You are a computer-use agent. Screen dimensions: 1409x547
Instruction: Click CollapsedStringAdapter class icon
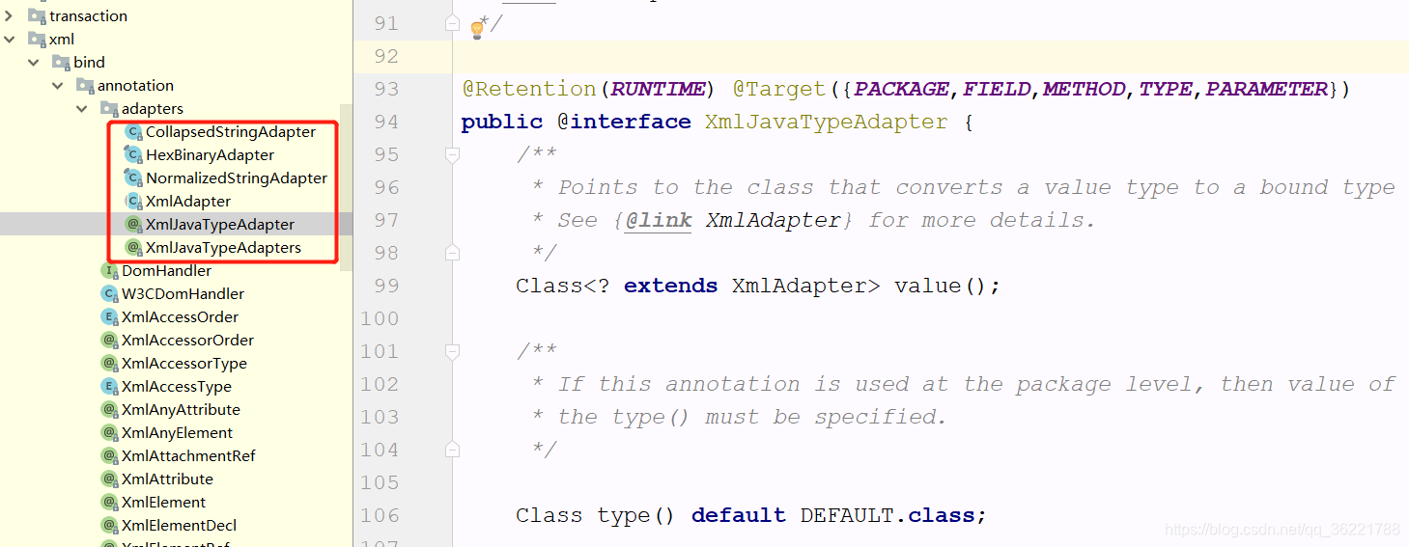click(133, 131)
